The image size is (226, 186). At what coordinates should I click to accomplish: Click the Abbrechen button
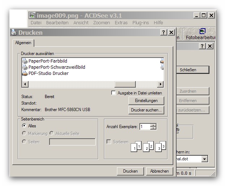(160, 171)
